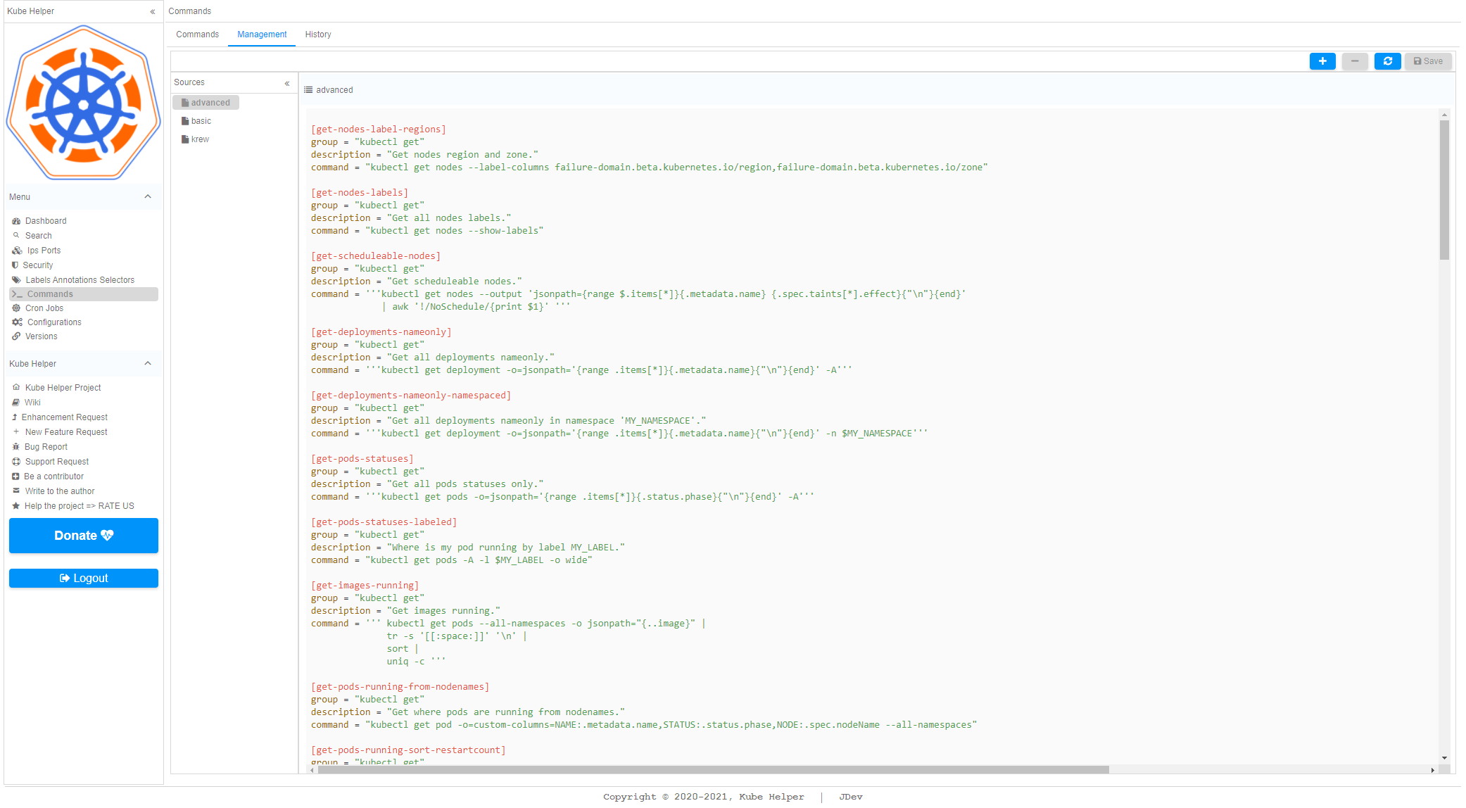Select the krew source file

(200, 139)
